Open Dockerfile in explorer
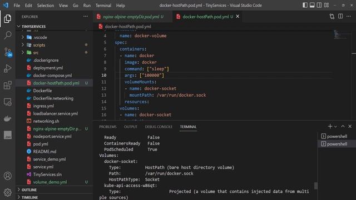The height and width of the screenshot is (200, 356). pos(55,91)
